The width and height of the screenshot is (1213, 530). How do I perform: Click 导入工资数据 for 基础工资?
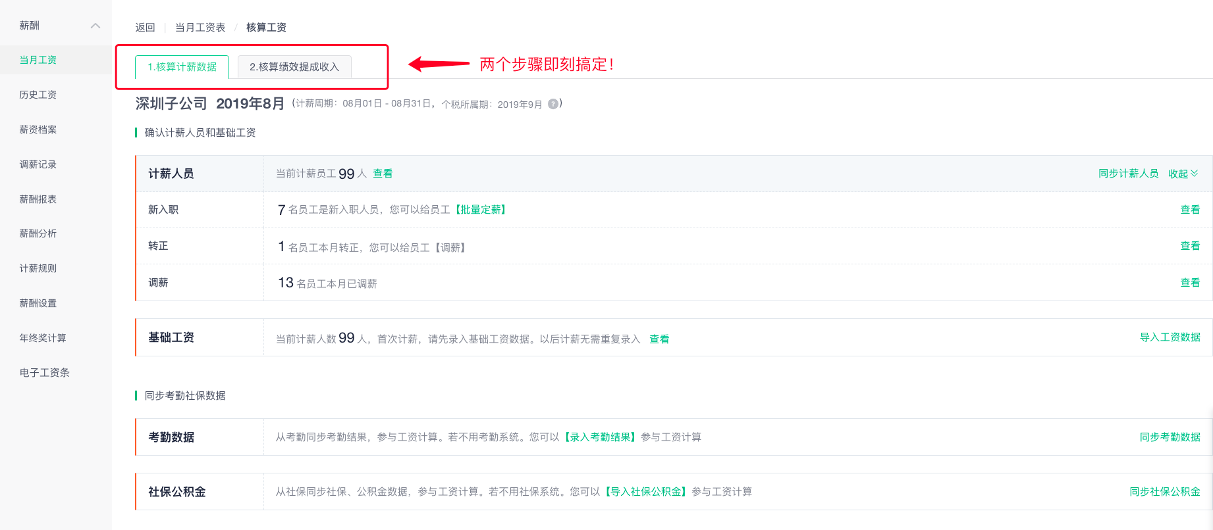point(1170,337)
